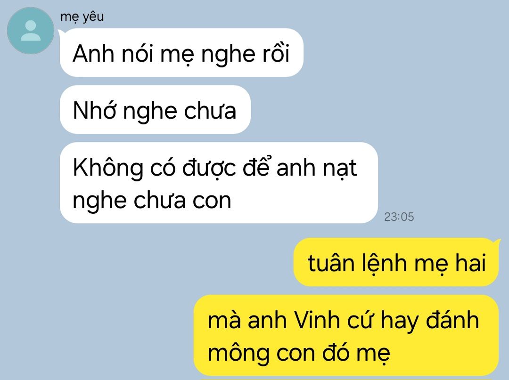The image size is (509, 380).
Task: Select the Nhớ nghe chưa message bubble
Action: (x=155, y=110)
